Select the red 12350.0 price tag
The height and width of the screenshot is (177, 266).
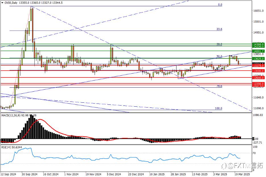click(258, 83)
